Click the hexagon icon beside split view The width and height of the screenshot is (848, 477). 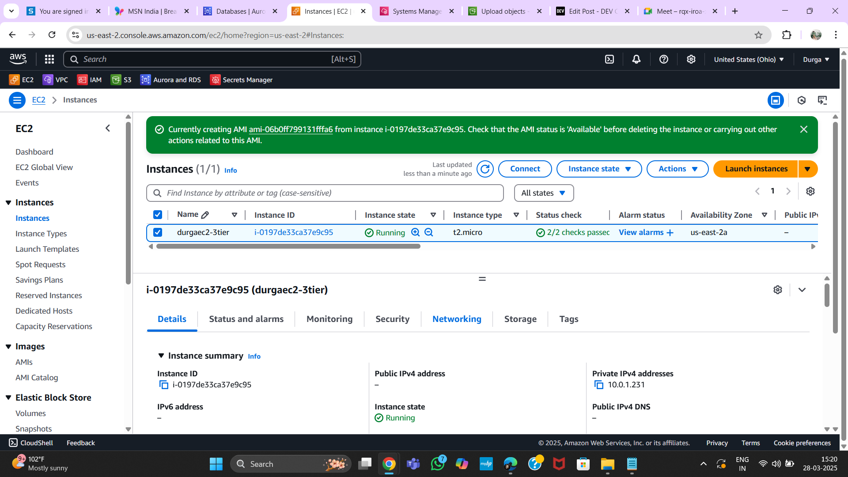click(802, 100)
